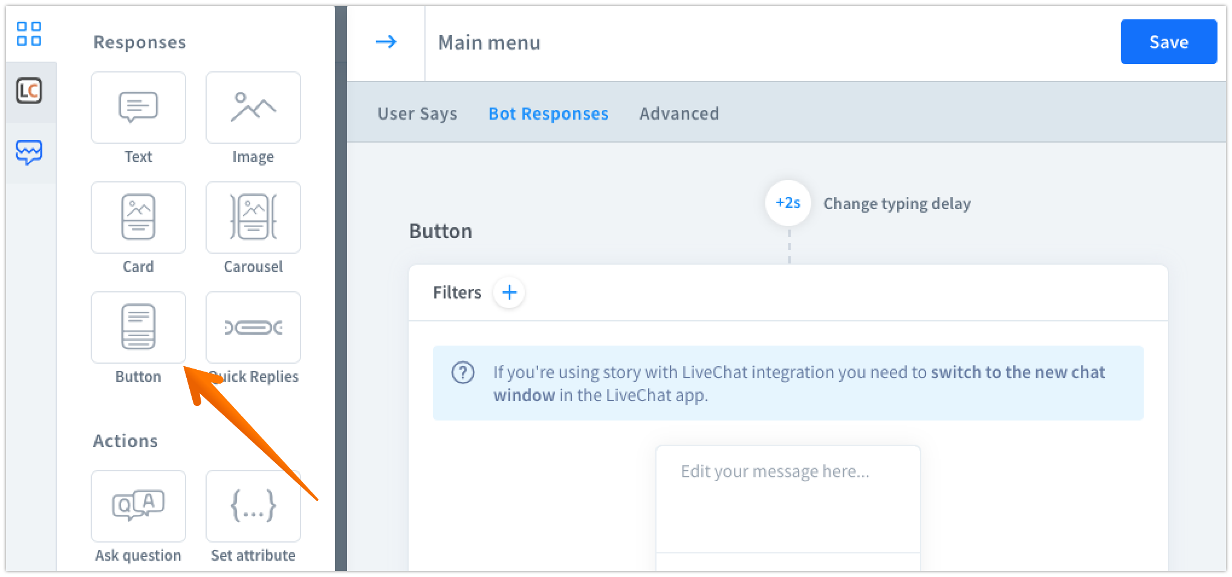This screenshot has width=1232, height=577.
Task: Select the Text response block
Action: coord(138,108)
